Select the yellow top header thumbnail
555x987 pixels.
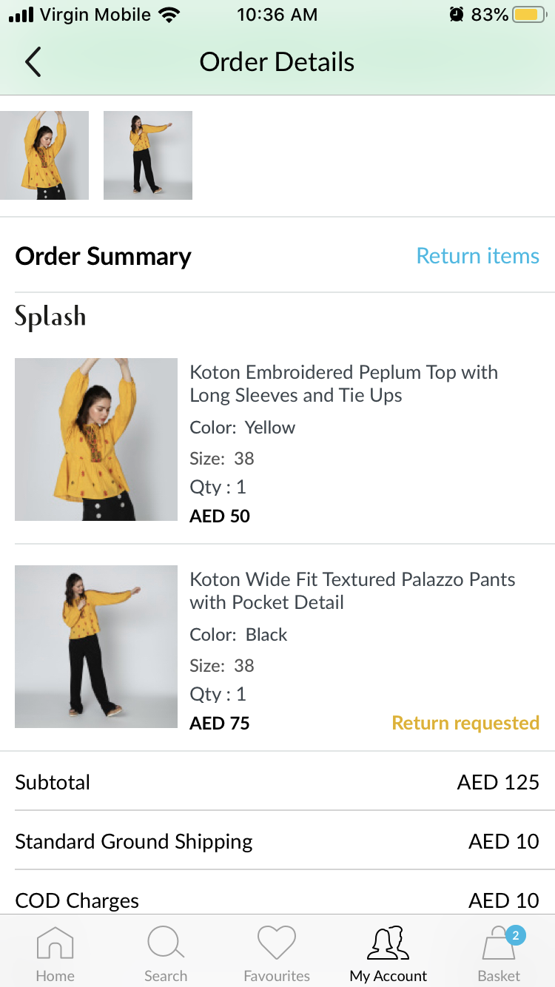[44, 155]
